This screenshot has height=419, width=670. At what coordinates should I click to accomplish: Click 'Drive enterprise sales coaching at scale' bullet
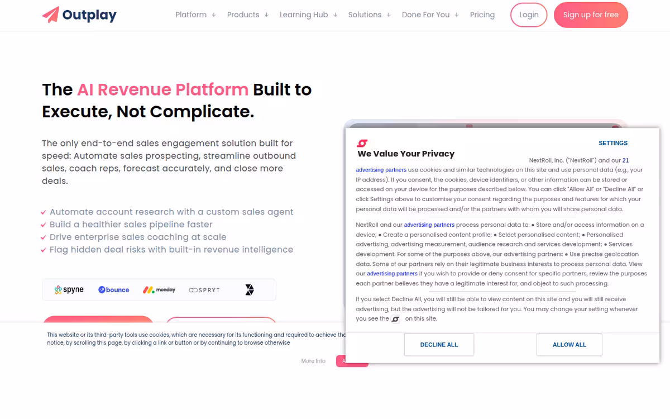(137, 237)
